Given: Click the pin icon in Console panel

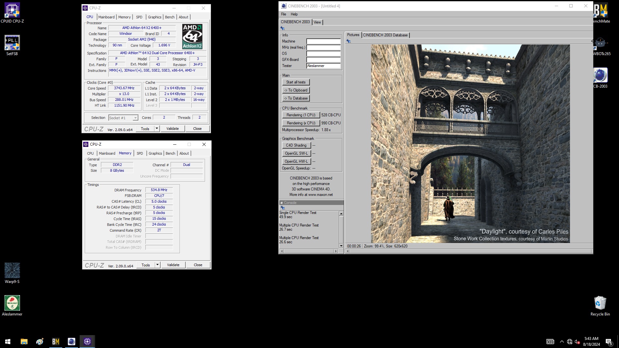Looking at the screenshot, I should pyautogui.click(x=283, y=208).
